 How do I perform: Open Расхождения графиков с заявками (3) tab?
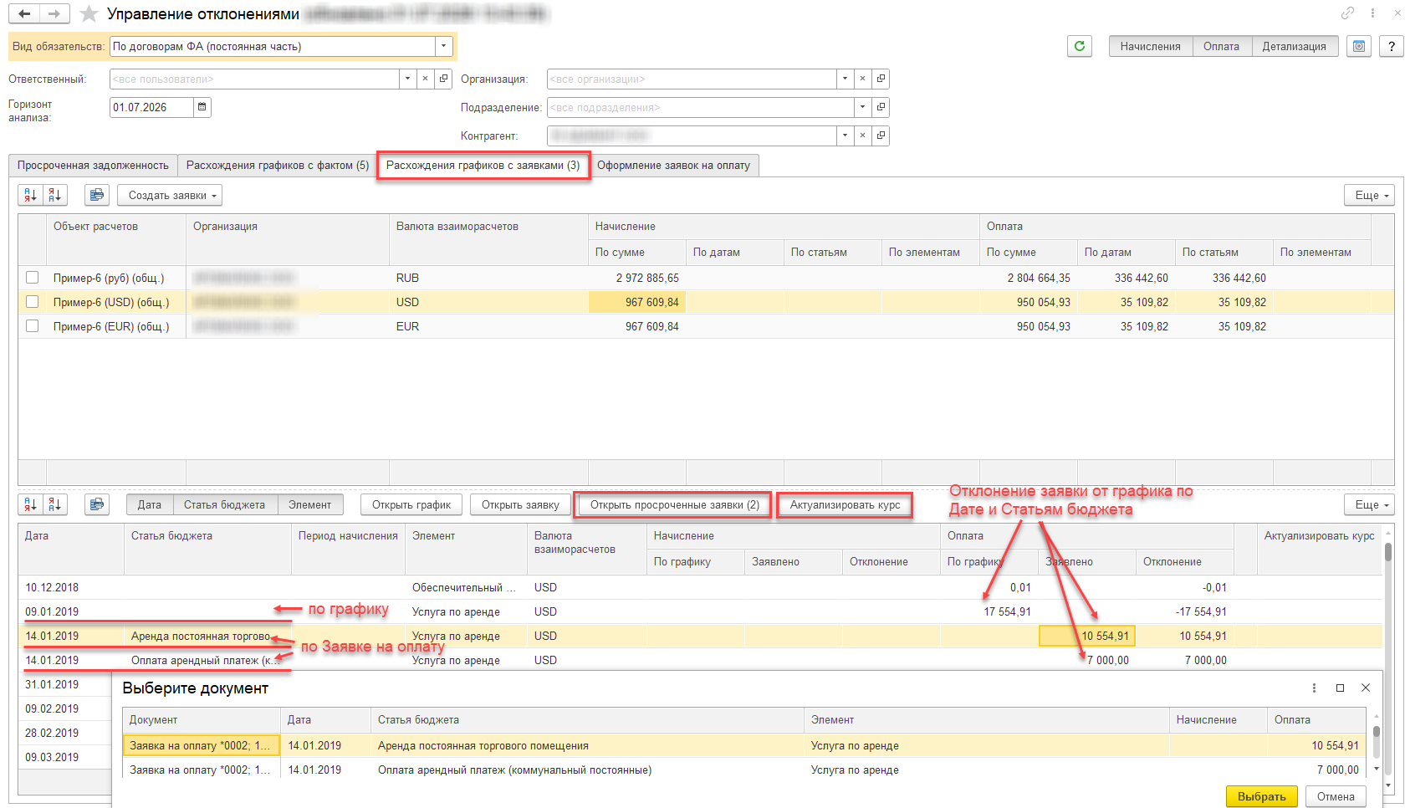pos(483,166)
